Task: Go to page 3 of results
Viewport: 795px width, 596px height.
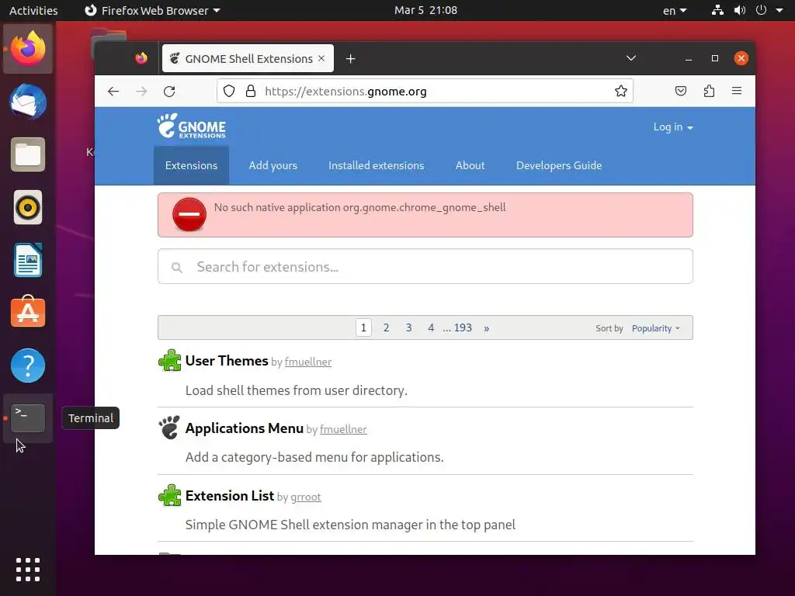Action: [408, 328]
